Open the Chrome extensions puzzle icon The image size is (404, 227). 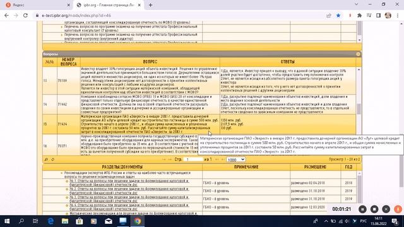click(x=359, y=15)
